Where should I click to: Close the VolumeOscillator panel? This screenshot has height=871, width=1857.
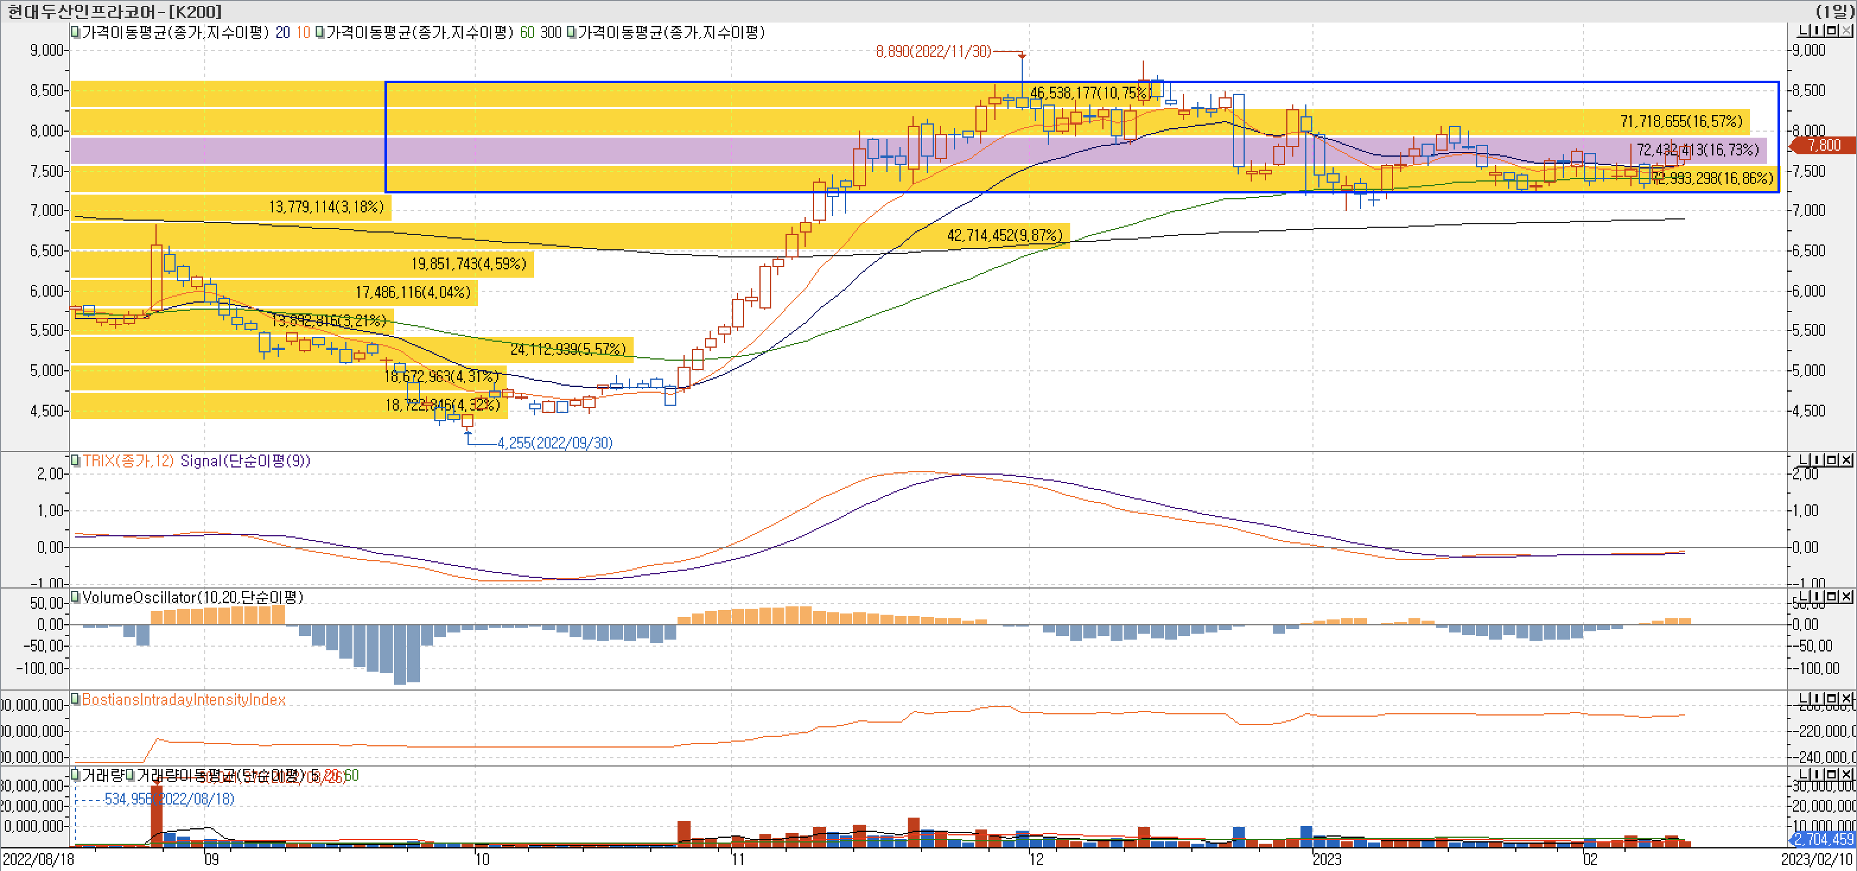click(x=1846, y=596)
